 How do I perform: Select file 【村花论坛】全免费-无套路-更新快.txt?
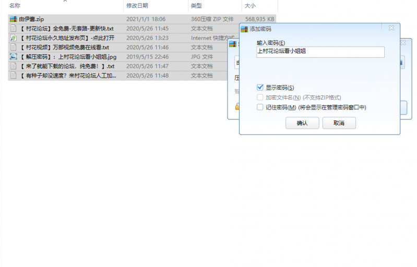coord(67,29)
